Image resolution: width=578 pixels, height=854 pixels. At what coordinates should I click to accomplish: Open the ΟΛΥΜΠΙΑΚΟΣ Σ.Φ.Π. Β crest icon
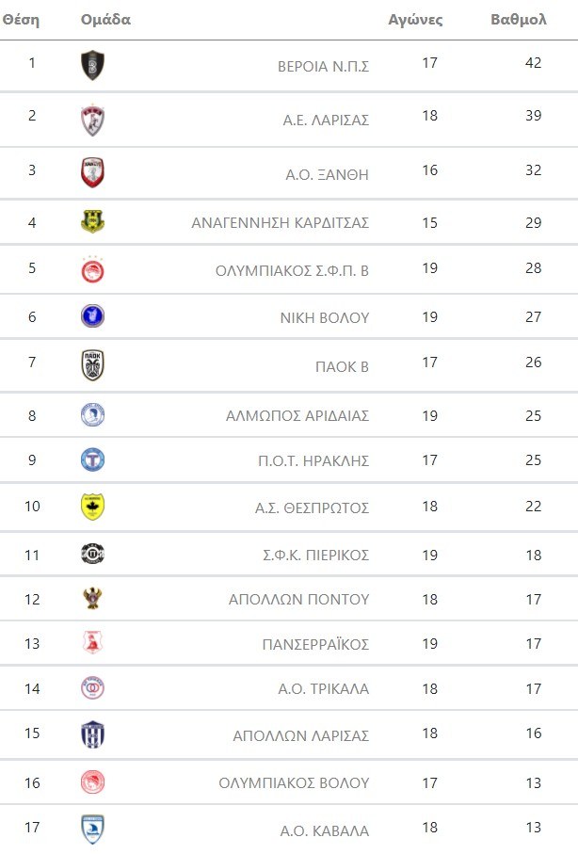click(x=92, y=270)
